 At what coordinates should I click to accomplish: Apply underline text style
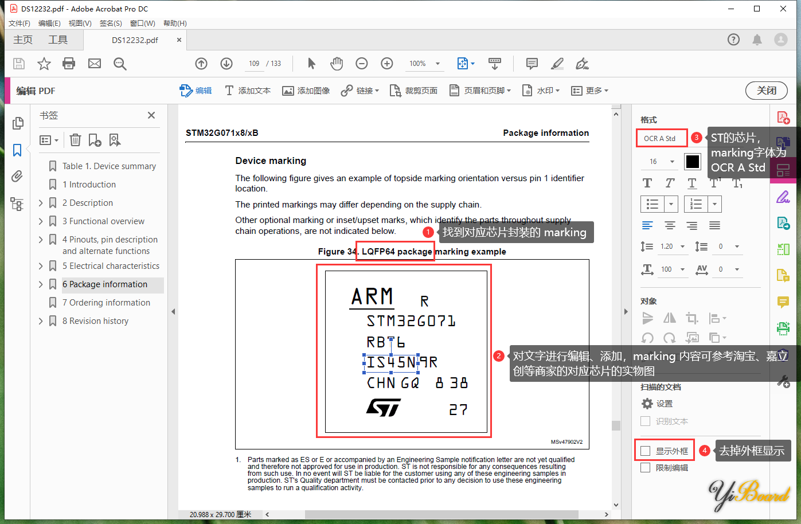(692, 183)
